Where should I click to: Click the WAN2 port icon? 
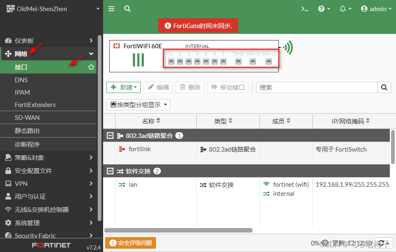[x=269, y=62]
